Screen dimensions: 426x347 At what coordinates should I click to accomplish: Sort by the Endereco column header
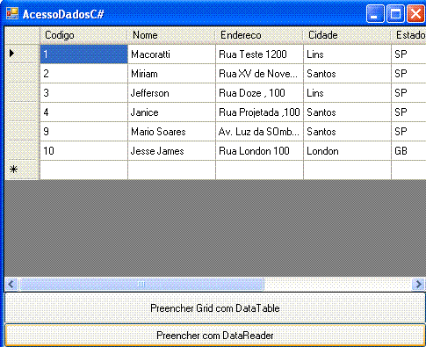click(259, 35)
